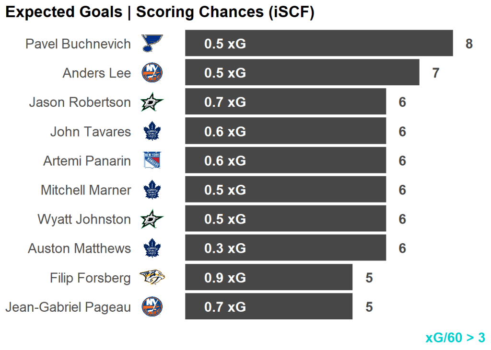Click the St. Louis Blues logo beside Buchnevich
491x350 pixels.
tap(152, 44)
